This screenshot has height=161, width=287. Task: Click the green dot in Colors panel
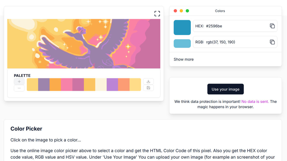[x=187, y=11]
